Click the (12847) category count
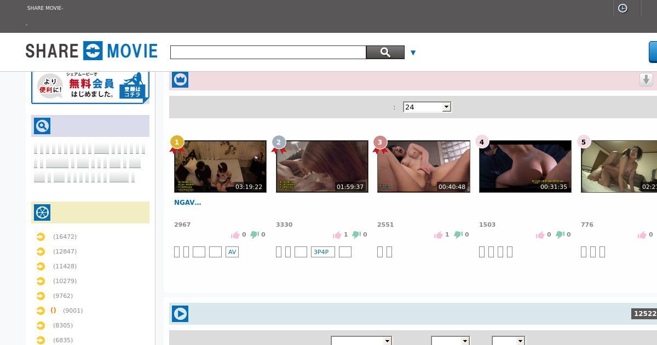Image resolution: width=657 pixels, height=345 pixels. [x=65, y=251]
